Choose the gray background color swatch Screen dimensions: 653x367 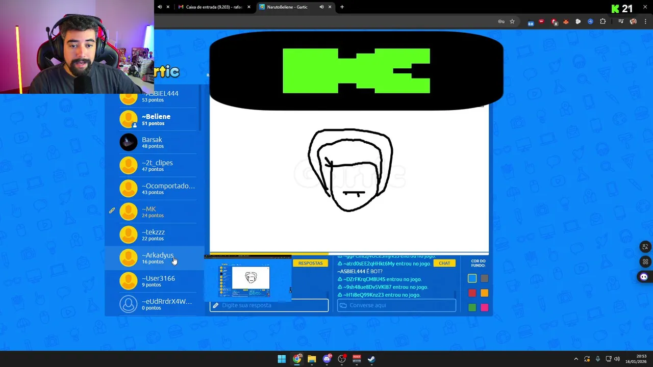[x=484, y=278]
